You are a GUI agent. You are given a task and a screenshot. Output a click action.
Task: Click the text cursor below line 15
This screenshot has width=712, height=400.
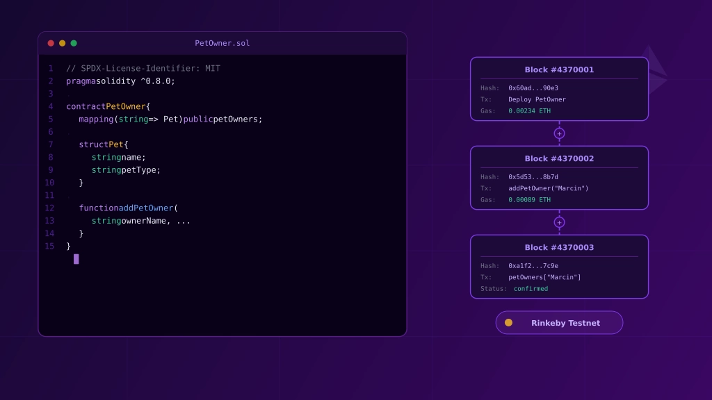tap(76, 259)
